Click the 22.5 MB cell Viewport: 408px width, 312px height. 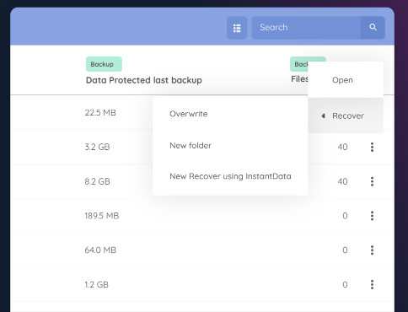[100, 113]
